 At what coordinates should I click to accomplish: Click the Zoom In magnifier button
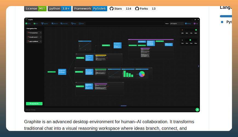[55, 24]
